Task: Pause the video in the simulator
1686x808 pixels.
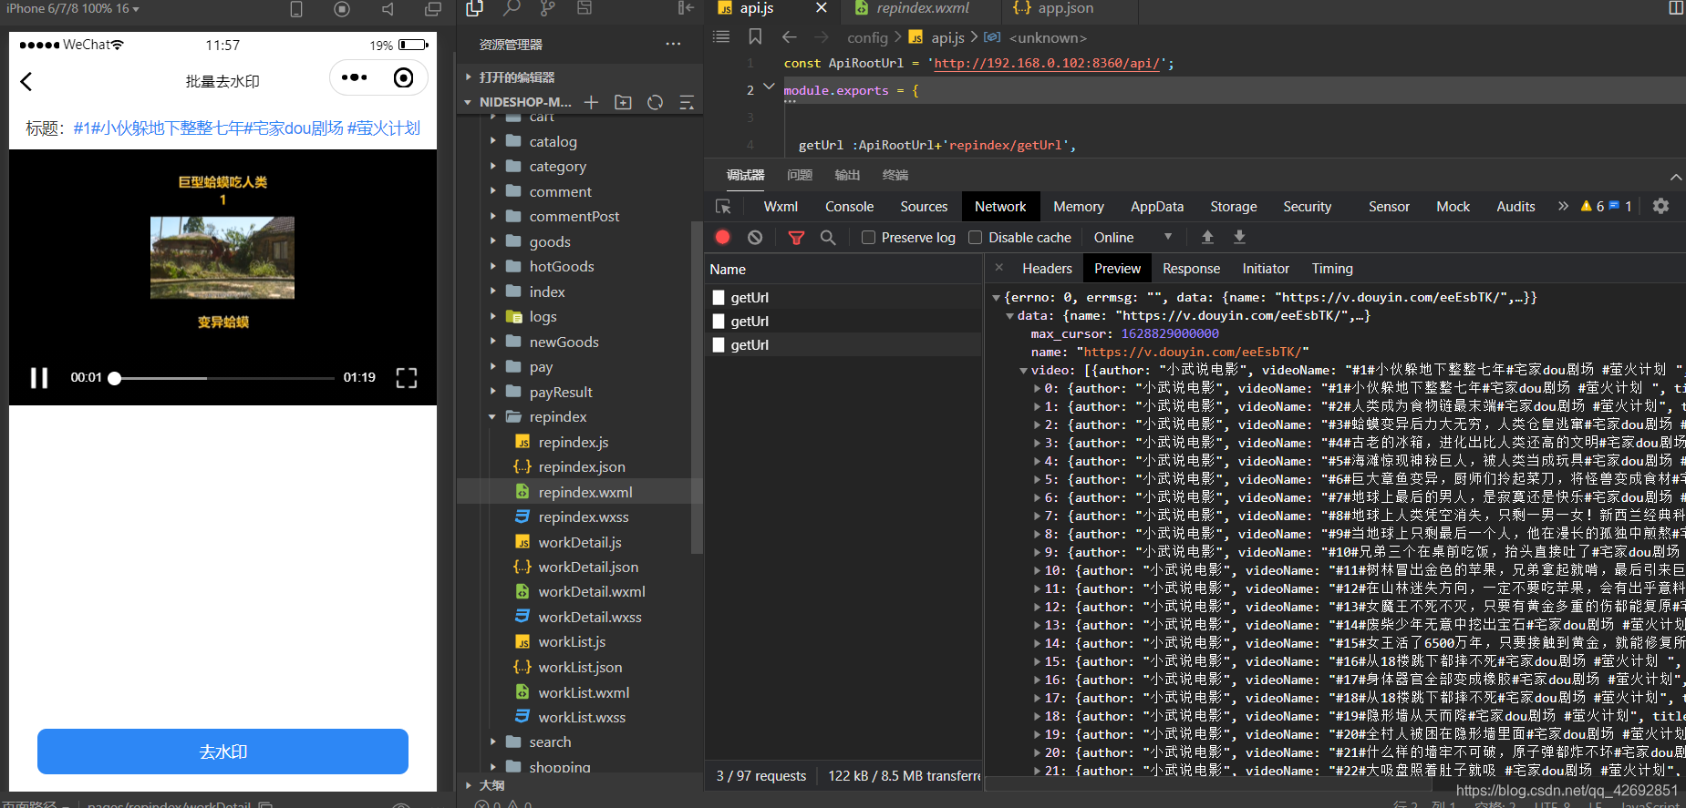Action: [x=39, y=377]
